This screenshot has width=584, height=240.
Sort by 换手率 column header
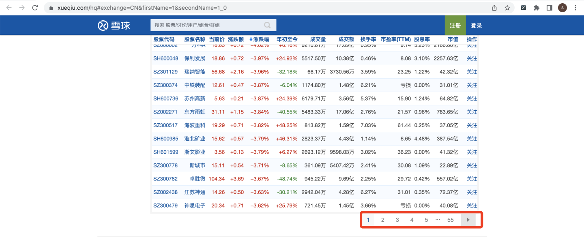coord(368,39)
